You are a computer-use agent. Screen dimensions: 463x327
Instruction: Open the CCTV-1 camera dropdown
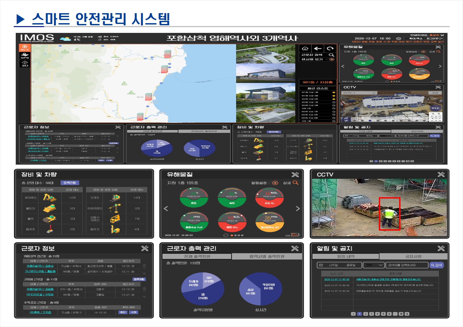pyautogui.click(x=359, y=93)
